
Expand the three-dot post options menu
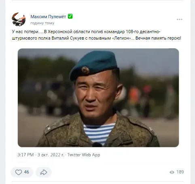[x=180, y=19]
